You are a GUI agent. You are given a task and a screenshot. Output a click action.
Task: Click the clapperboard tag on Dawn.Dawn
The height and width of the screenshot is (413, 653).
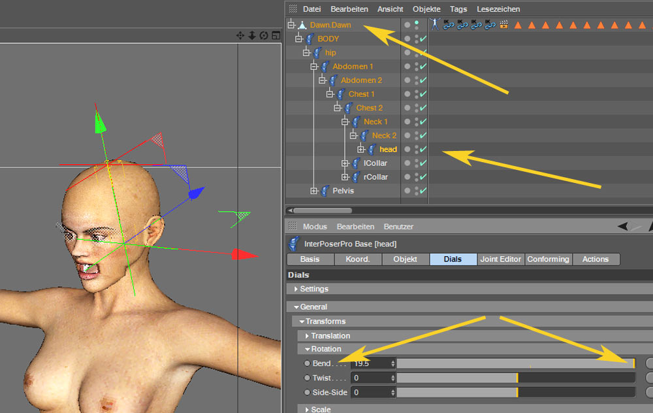tap(503, 25)
